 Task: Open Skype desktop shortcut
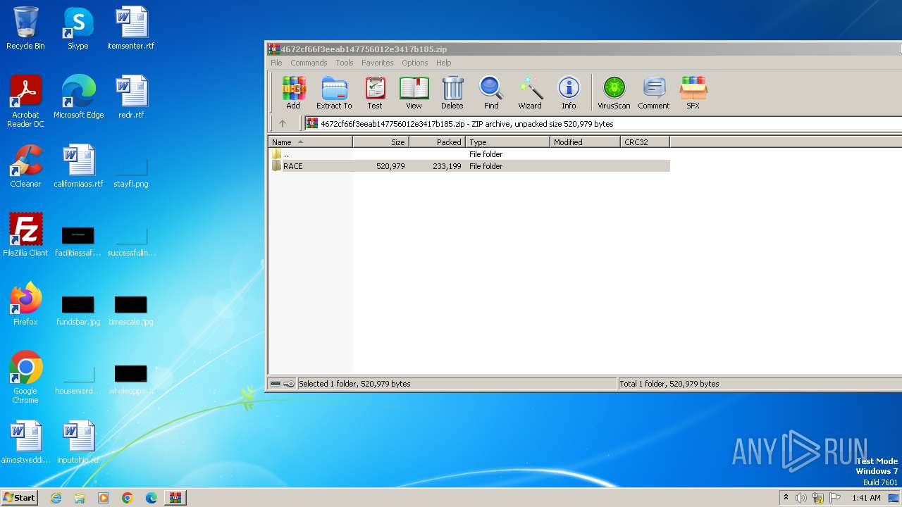(78, 28)
